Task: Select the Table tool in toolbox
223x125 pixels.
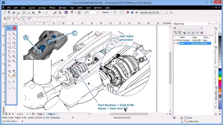Action: [x=9, y=61]
